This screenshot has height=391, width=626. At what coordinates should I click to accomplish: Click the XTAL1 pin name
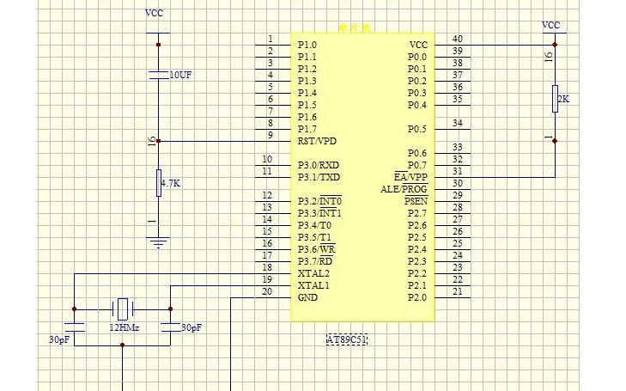(313, 285)
